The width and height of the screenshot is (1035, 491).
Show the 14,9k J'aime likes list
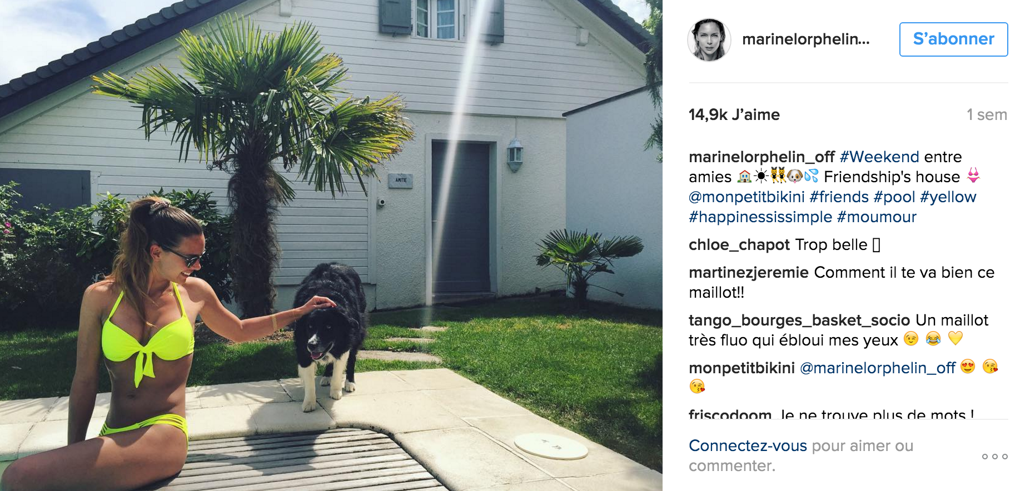734,115
